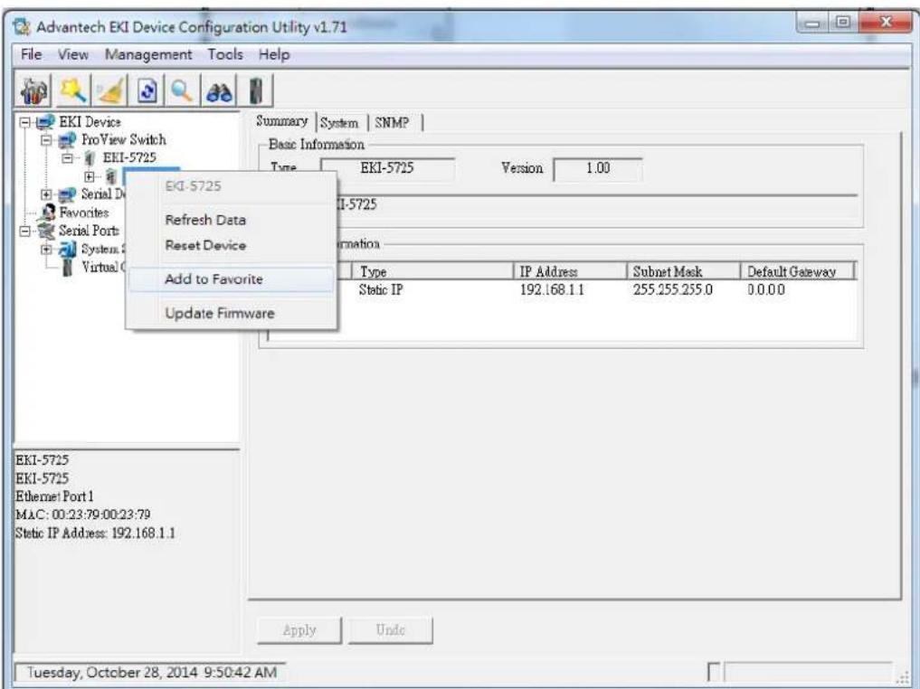Click the device icon beside EKI-5725 tree node
920x689 pixels.
tap(90, 158)
